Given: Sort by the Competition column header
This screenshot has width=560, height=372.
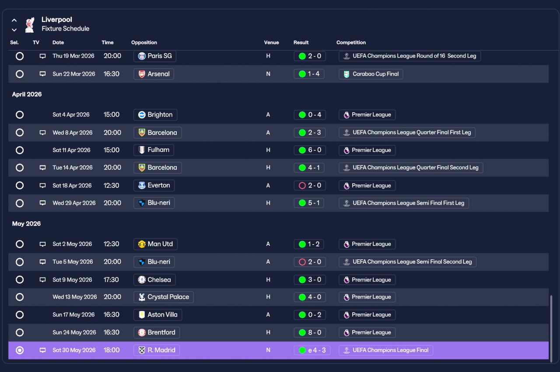Looking at the screenshot, I should 351,42.
